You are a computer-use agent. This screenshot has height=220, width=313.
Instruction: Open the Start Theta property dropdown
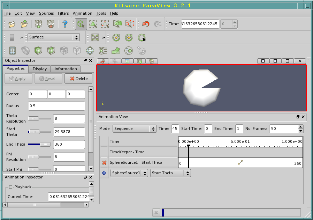point(170,173)
